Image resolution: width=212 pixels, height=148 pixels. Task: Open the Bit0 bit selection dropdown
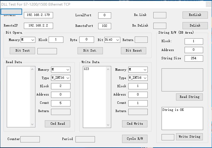[x=112, y=40]
